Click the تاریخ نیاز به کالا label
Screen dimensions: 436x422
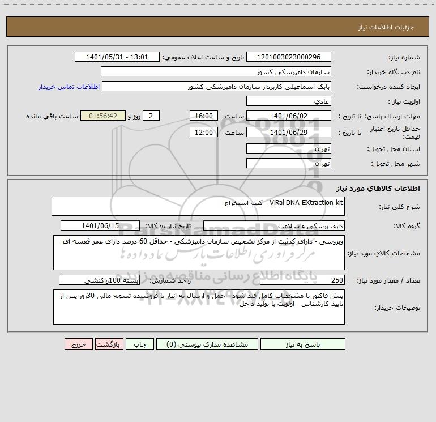[x=169, y=226]
